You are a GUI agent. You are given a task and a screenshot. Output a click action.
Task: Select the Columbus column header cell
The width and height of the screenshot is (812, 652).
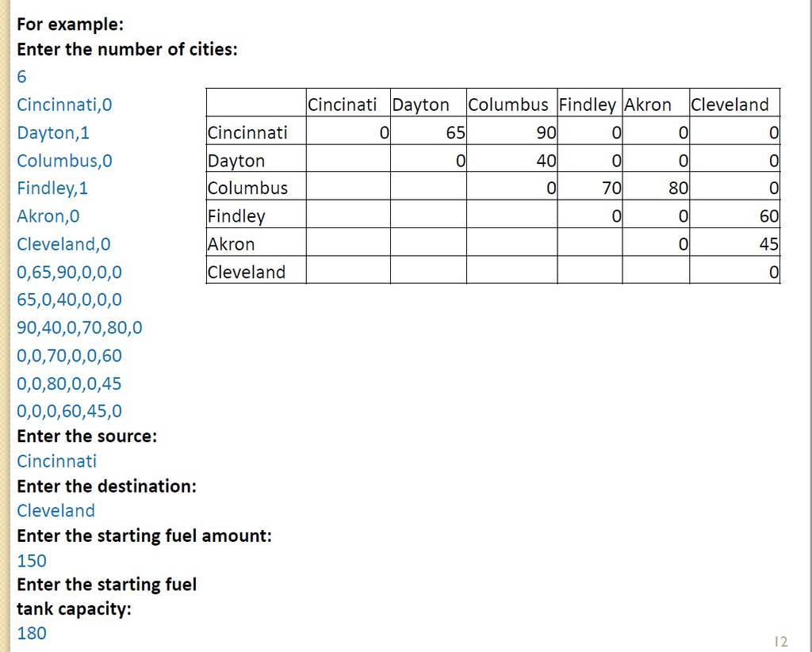511,102
